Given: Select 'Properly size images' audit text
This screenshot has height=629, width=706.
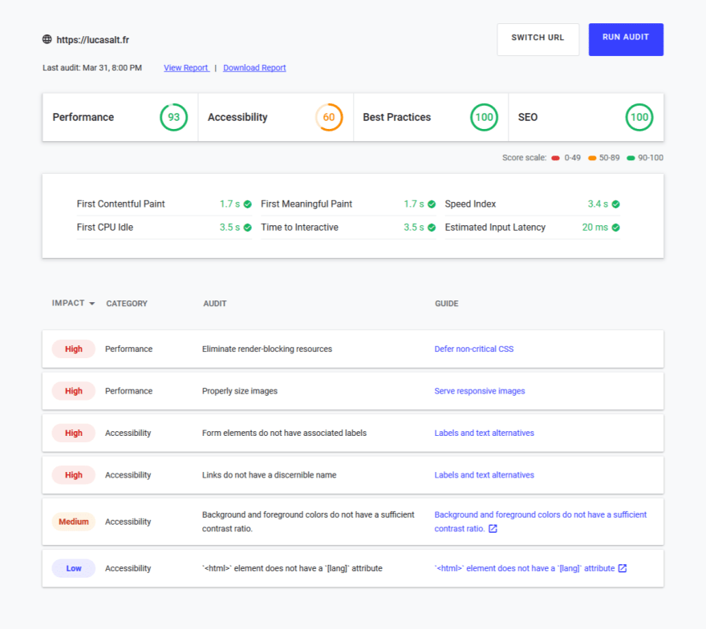Looking at the screenshot, I should (x=240, y=391).
